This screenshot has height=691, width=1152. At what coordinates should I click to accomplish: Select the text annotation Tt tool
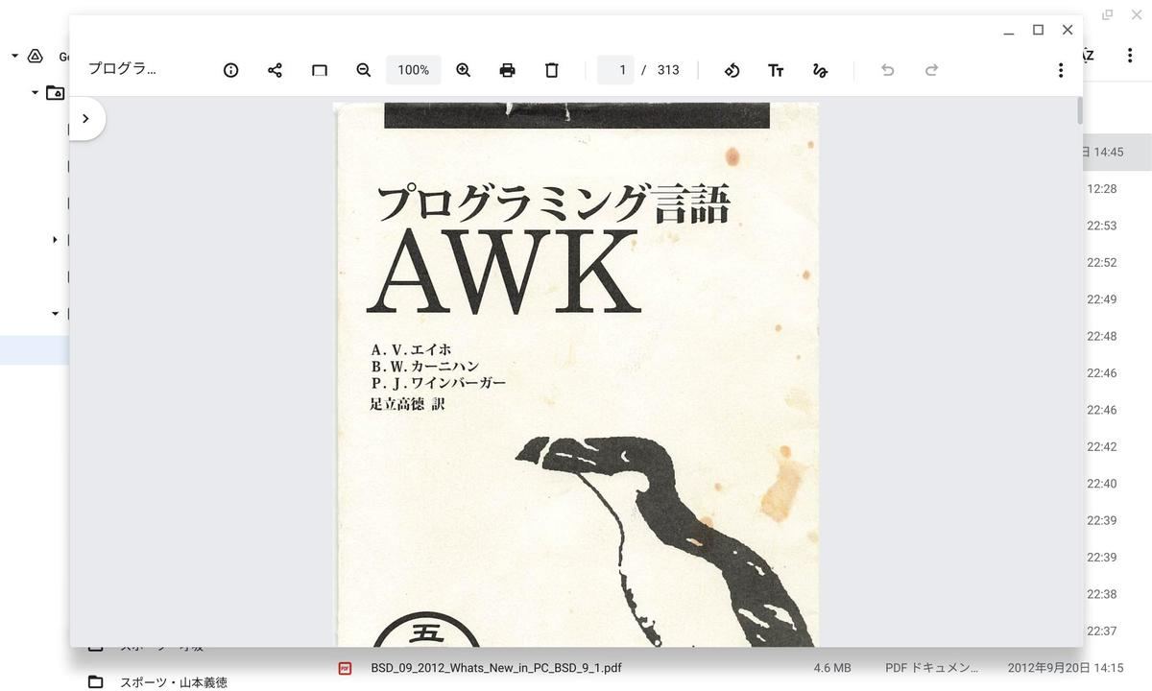pyautogui.click(x=776, y=70)
